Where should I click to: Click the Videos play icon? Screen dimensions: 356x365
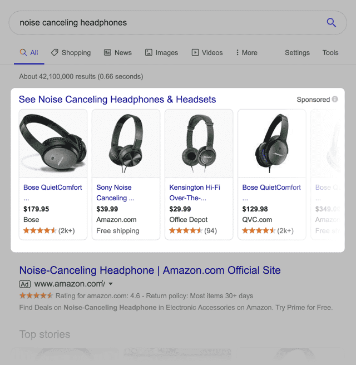point(195,52)
